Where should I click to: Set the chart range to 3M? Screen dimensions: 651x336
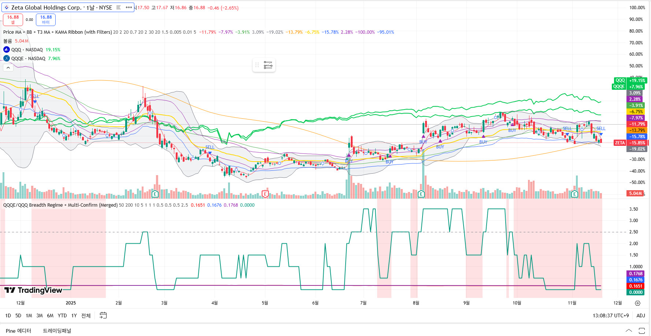tap(40, 315)
